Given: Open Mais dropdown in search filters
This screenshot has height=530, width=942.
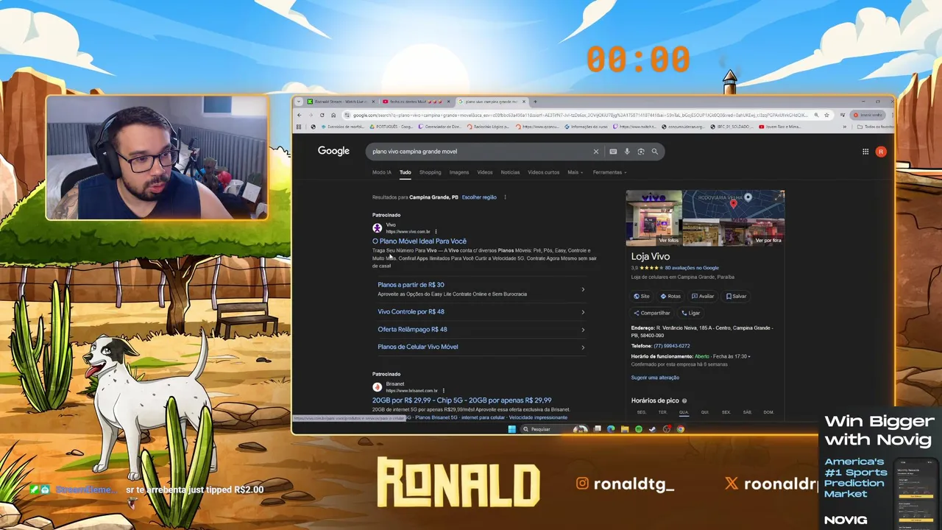Looking at the screenshot, I should pyautogui.click(x=575, y=172).
